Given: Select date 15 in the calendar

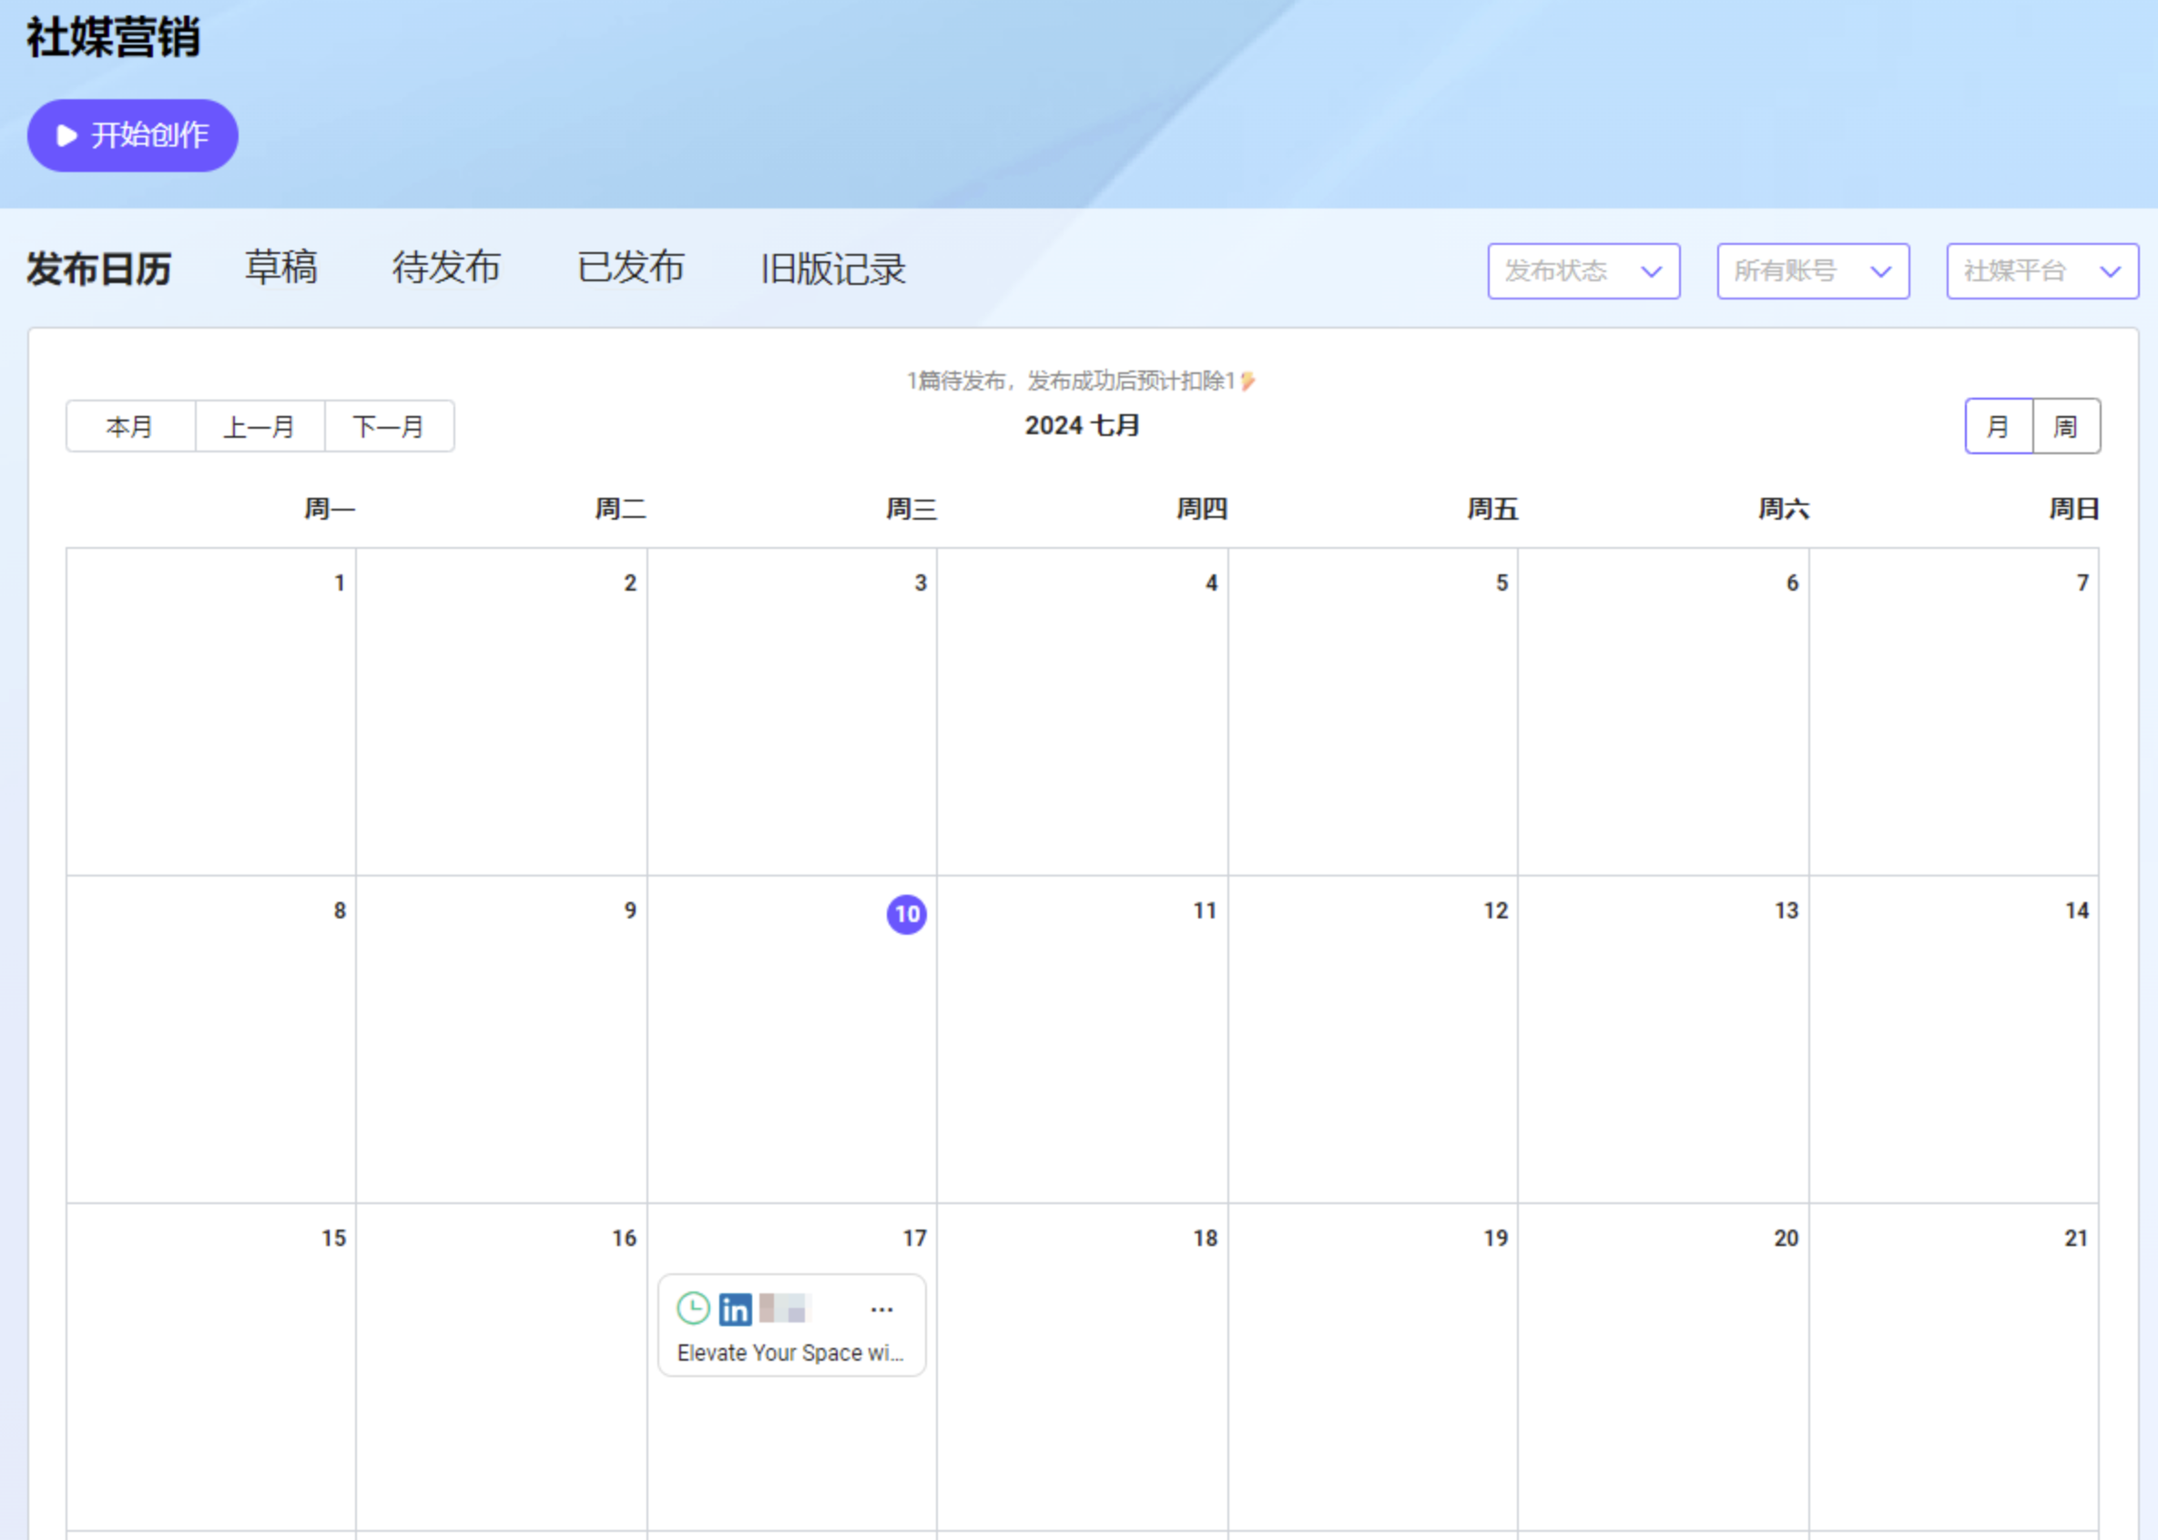Looking at the screenshot, I should click(x=334, y=1239).
